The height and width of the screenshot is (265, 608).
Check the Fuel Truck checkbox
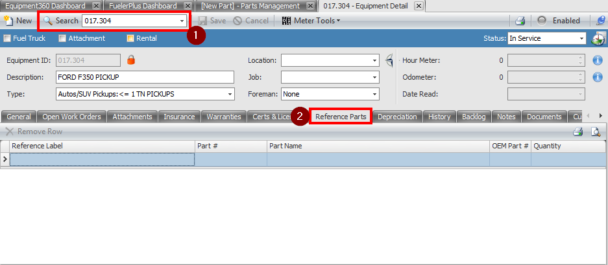pyautogui.click(x=8, y=38)
